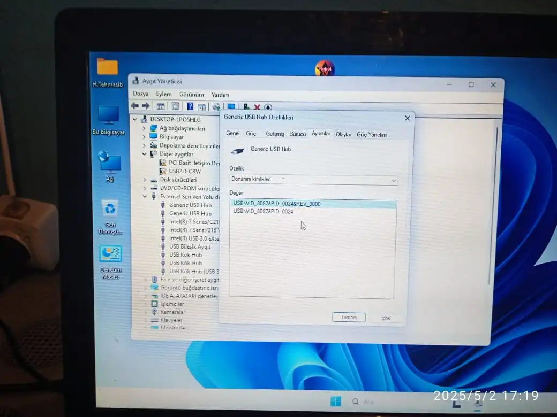Collapse the Evrensel Seri Veri Yolu node

click(x=145, y=196)
